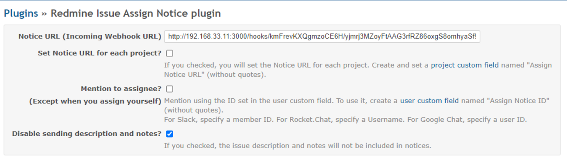Viewport: 567px width, 159px height.
Task: Uncheck Disable sending description and notes
Action: (169, 134)
